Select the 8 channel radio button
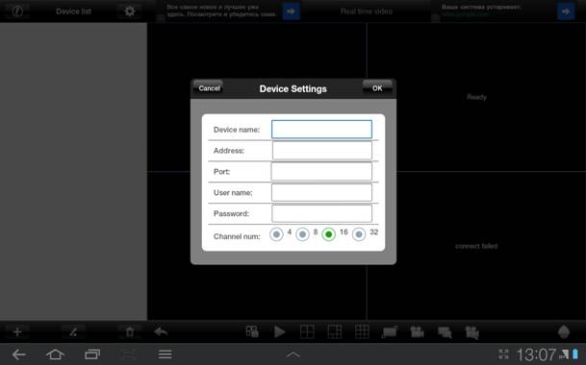The image size is (586, 365). (x=302, y=234)
